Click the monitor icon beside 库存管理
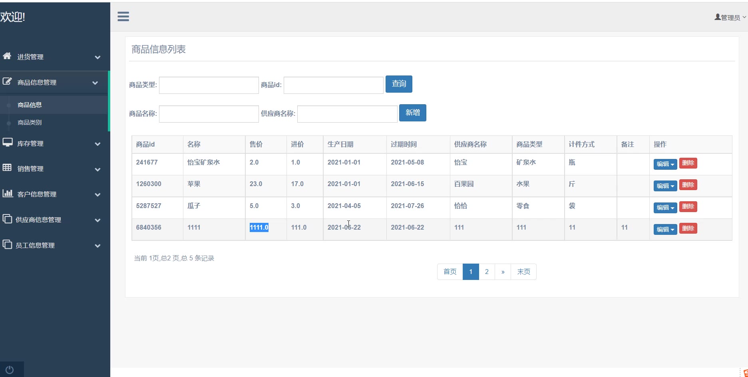 click(x=7, y=143)
